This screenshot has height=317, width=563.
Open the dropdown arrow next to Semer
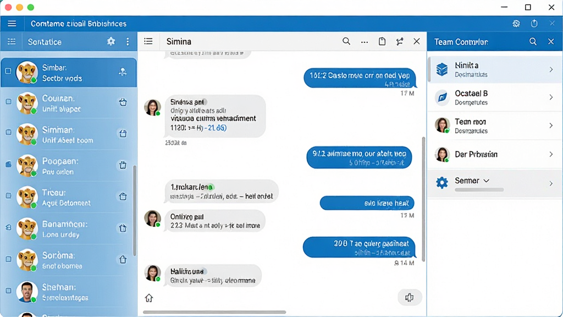pyautogui.click(x=486, y=181)
